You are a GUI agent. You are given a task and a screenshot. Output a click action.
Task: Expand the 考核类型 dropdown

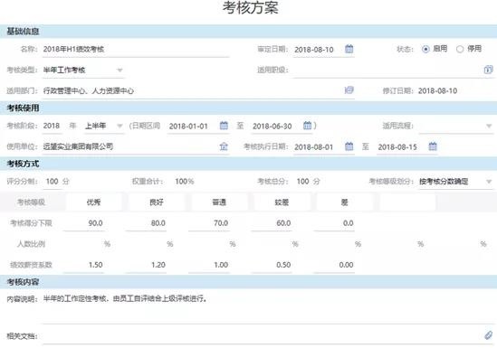click(x=119, y=70)
